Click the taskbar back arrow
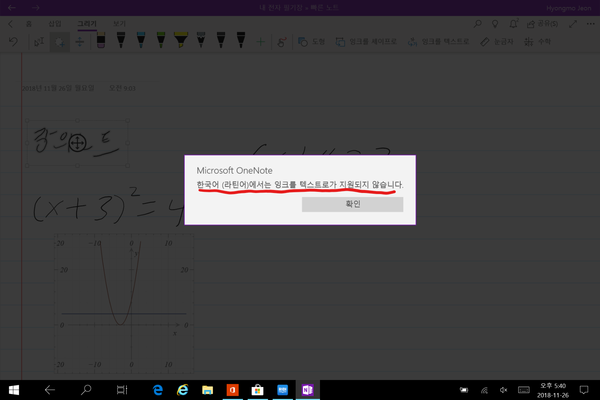Viewport: 600px width, 400px height. [x=50, y=390]
